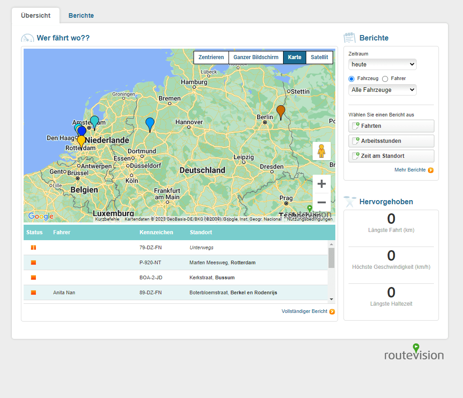463x398 pixels.
Task: Click the green plus icon on the Fahrten button
Action: click(x=358, y=124)
